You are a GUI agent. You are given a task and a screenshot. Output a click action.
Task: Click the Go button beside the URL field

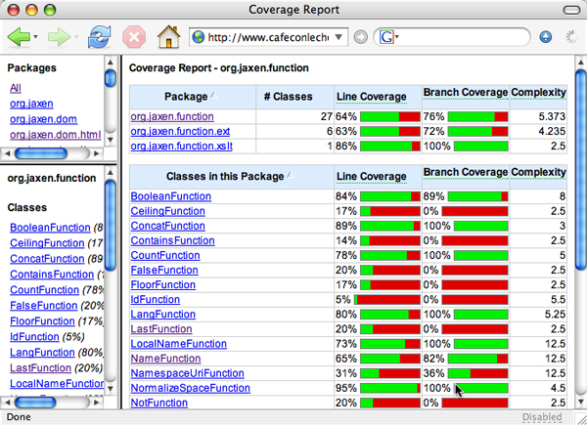point(361,37)
